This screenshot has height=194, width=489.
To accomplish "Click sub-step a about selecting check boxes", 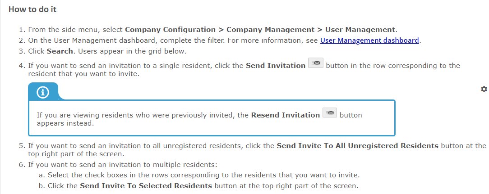I will pyautogui.click(x=203, y=175).
